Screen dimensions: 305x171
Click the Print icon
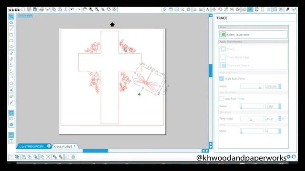pyautogui.click(x=41, y=9)
